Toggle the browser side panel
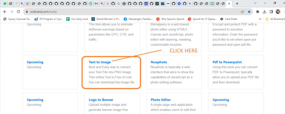The width and height of the screenshot is (285, 114). pos(271,12)
